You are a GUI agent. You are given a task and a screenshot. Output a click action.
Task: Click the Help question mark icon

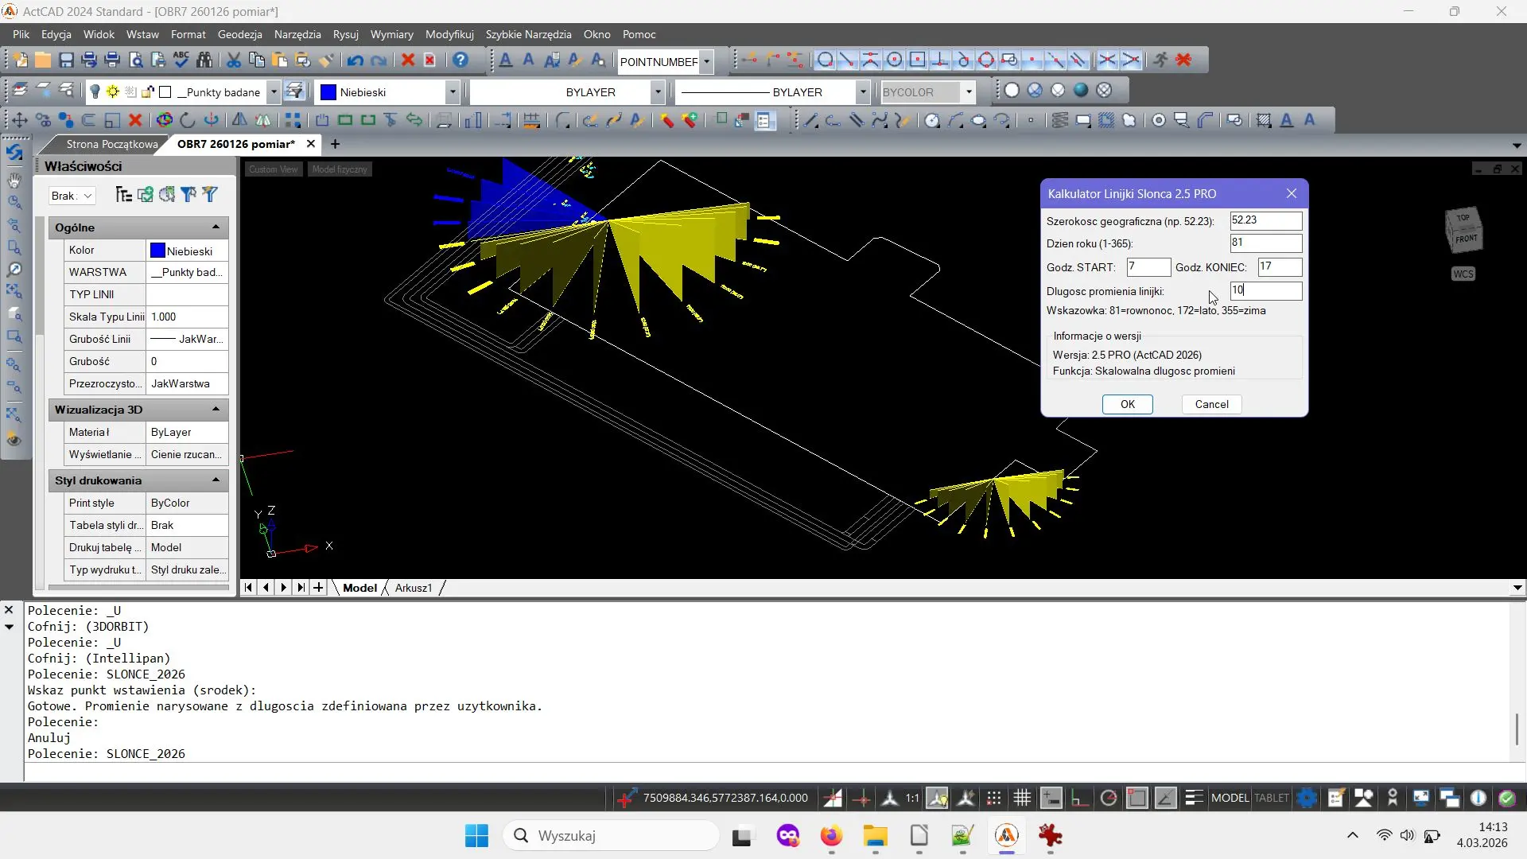coord(460,60)
